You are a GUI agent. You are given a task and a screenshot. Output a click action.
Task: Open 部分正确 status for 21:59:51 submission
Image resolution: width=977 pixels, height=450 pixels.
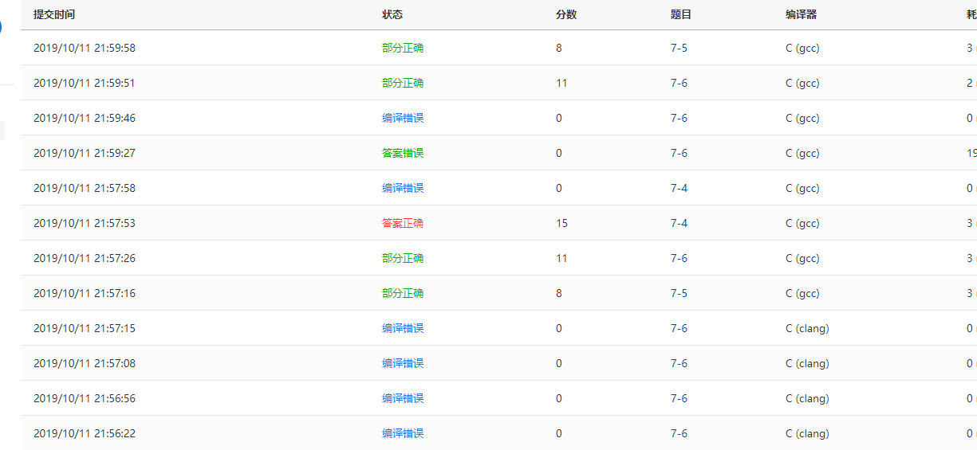tap(403, 83)
